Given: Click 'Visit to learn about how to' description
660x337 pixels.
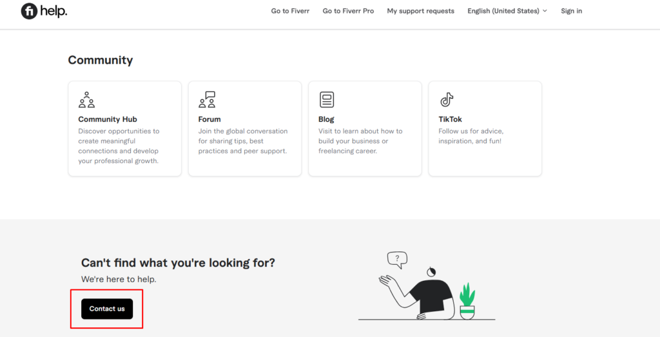Looking at the screenshot, I should click(x=360, y=141).
